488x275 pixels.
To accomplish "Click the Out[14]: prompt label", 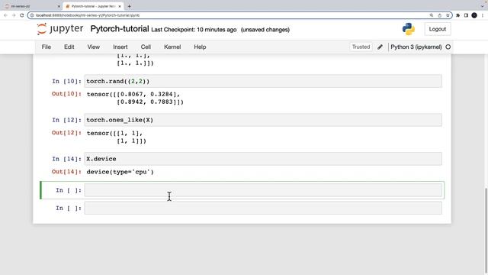I will click(x=66, y=172).
